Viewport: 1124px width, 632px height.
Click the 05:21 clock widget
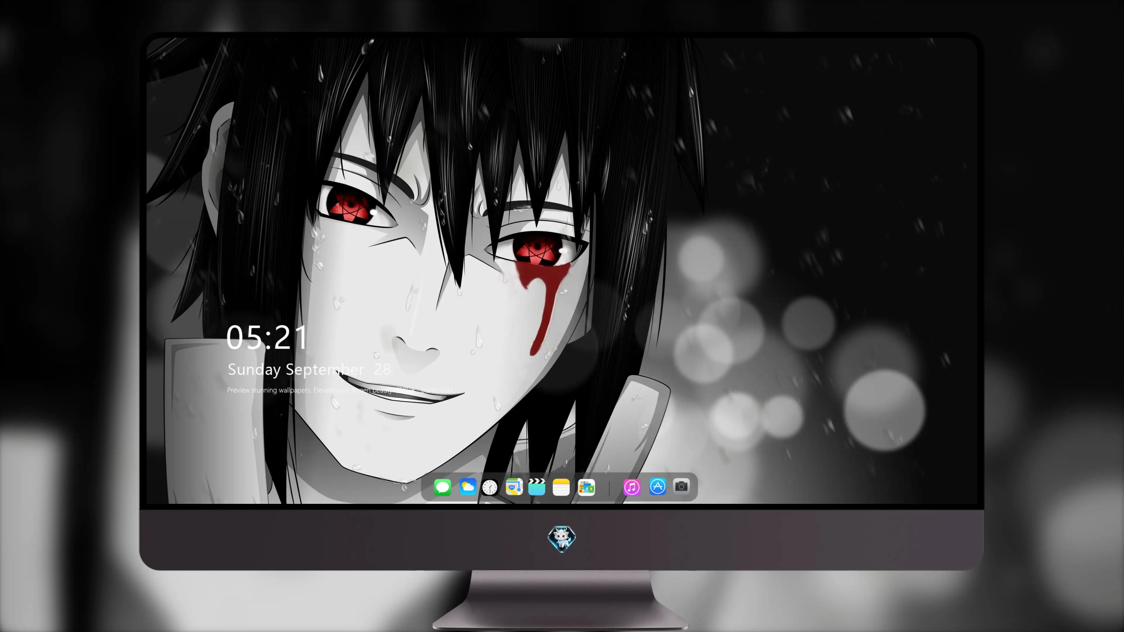[x=267, y=338]
